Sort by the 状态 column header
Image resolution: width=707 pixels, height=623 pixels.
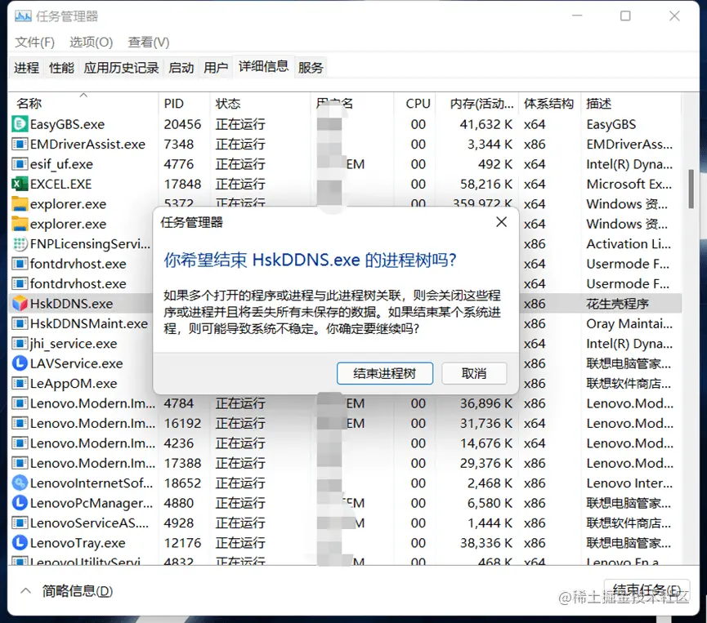pos(260,104)
